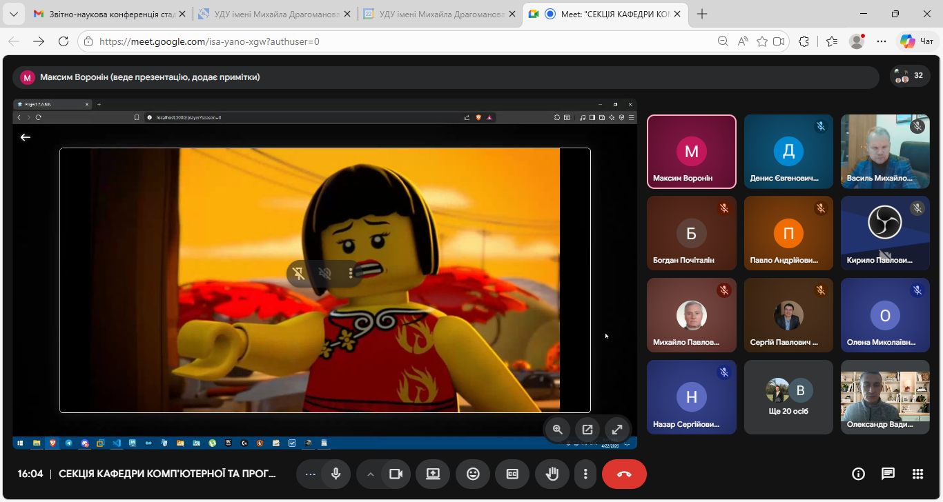
Task: Turn on captions with the CC button
Action: pyautogui.click(x=512, y=474)
